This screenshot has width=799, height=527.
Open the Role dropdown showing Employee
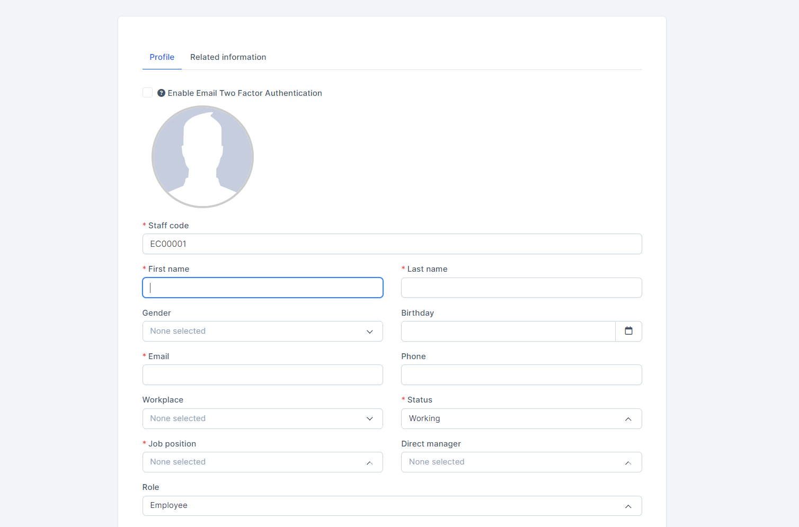(x=392, y=506)
